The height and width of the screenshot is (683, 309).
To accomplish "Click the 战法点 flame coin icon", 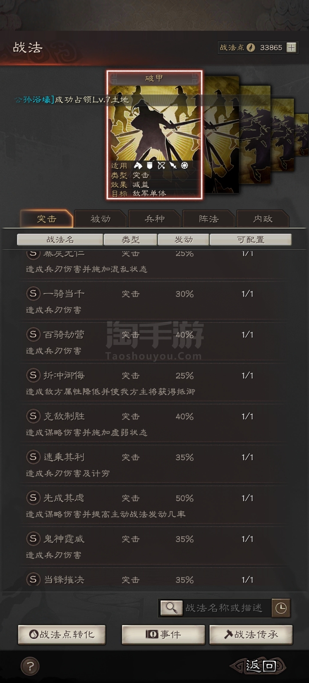I will pos(251,47).
